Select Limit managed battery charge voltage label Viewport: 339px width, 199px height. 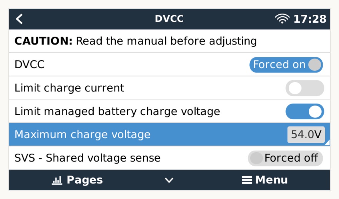[117, 112]
